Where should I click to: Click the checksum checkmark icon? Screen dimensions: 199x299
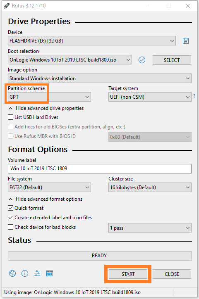pyautogui.click(x=142, y=60)
